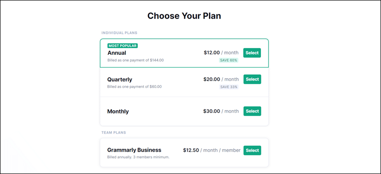This screenshot has height=174, width=381.
Task: Select the Annual plan button
Action: point(252,53)
